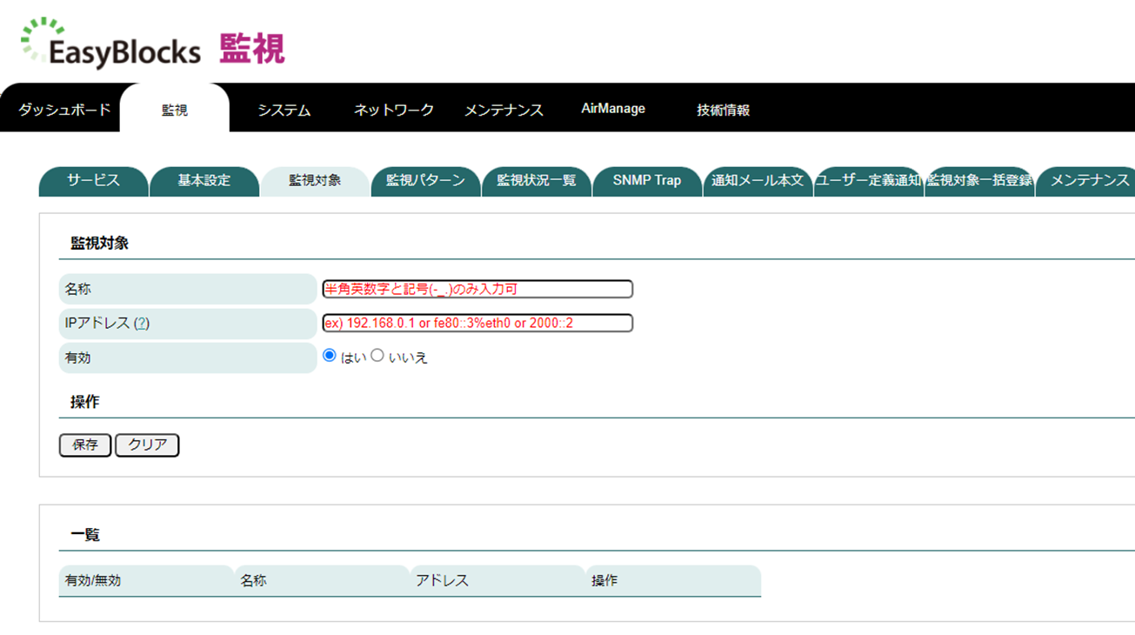Click the 保存 button

pos(85,444)
